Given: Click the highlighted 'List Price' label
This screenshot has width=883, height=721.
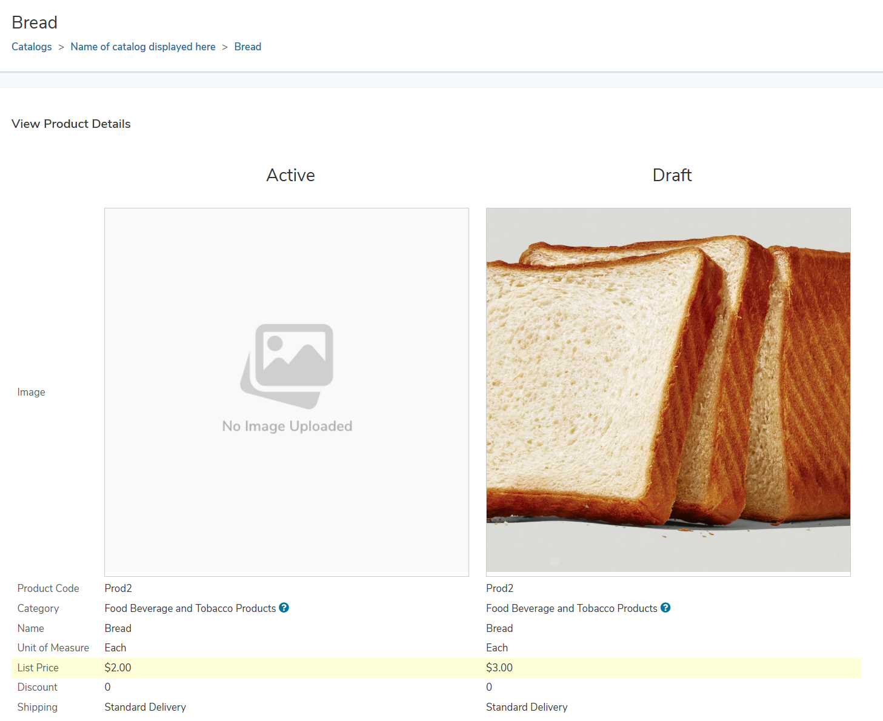Looking at the screenshot, I should click(38, 668).
